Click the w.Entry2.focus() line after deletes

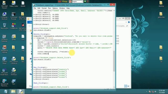pyautogui.click(x=41, y=24)
